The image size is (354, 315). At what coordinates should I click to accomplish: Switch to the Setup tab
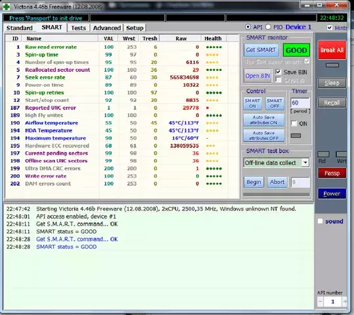point(135,28)
